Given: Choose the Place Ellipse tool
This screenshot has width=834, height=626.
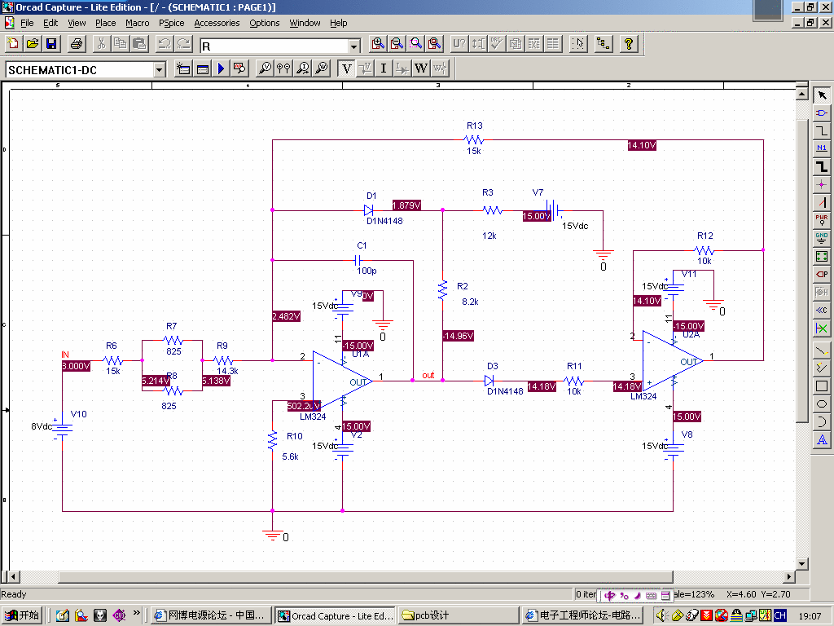Looking at the screenshot, I should click(822, 404).
